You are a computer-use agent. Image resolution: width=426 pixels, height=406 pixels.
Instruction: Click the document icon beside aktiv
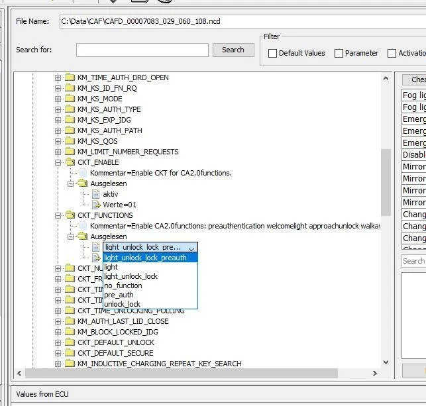click(95, 194)
